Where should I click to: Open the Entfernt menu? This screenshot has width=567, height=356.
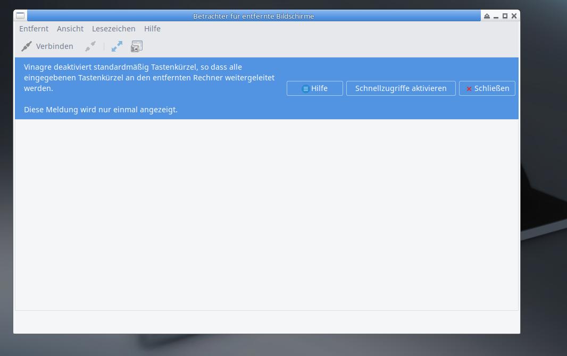34,29
